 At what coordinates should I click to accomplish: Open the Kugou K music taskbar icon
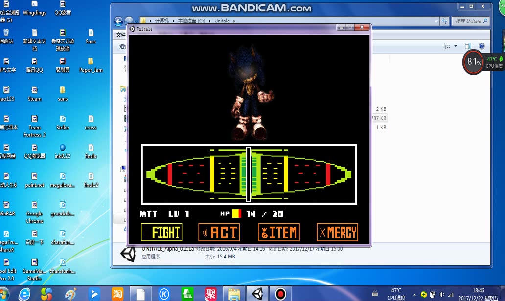pyautogui.click(x=164, y=294)
